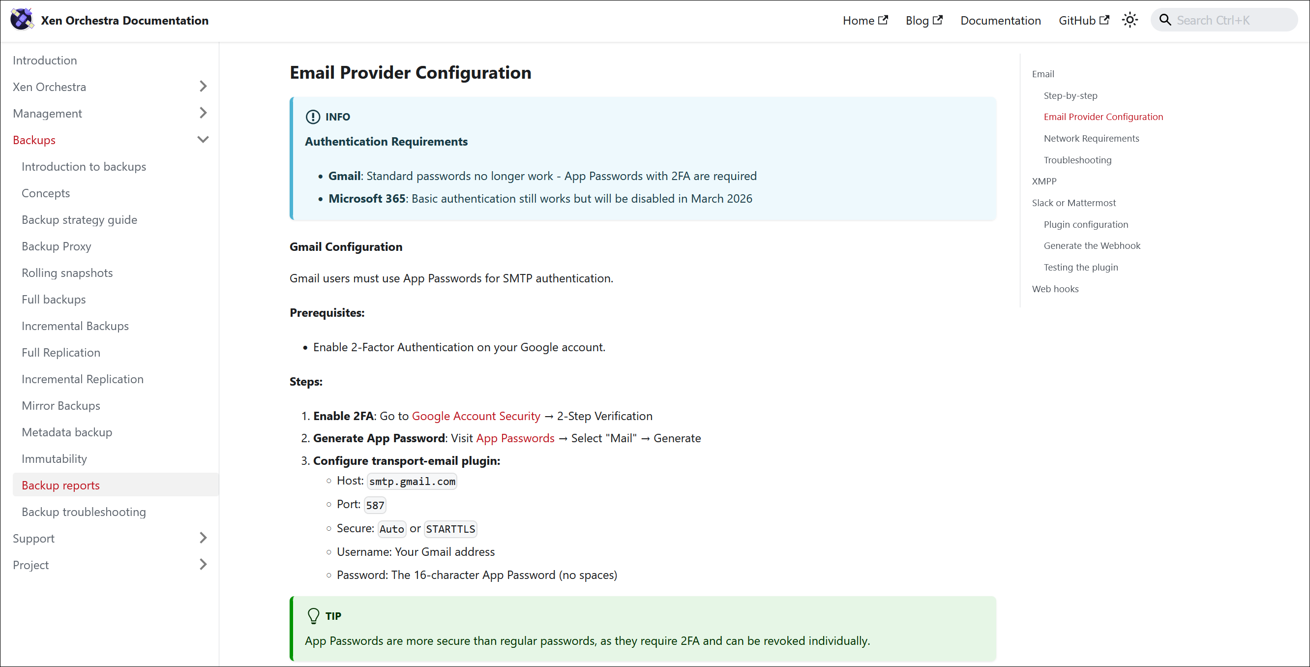Expand the Support sidebar chevron
This screenshot has height=667, width=1310.
(203, 538)
